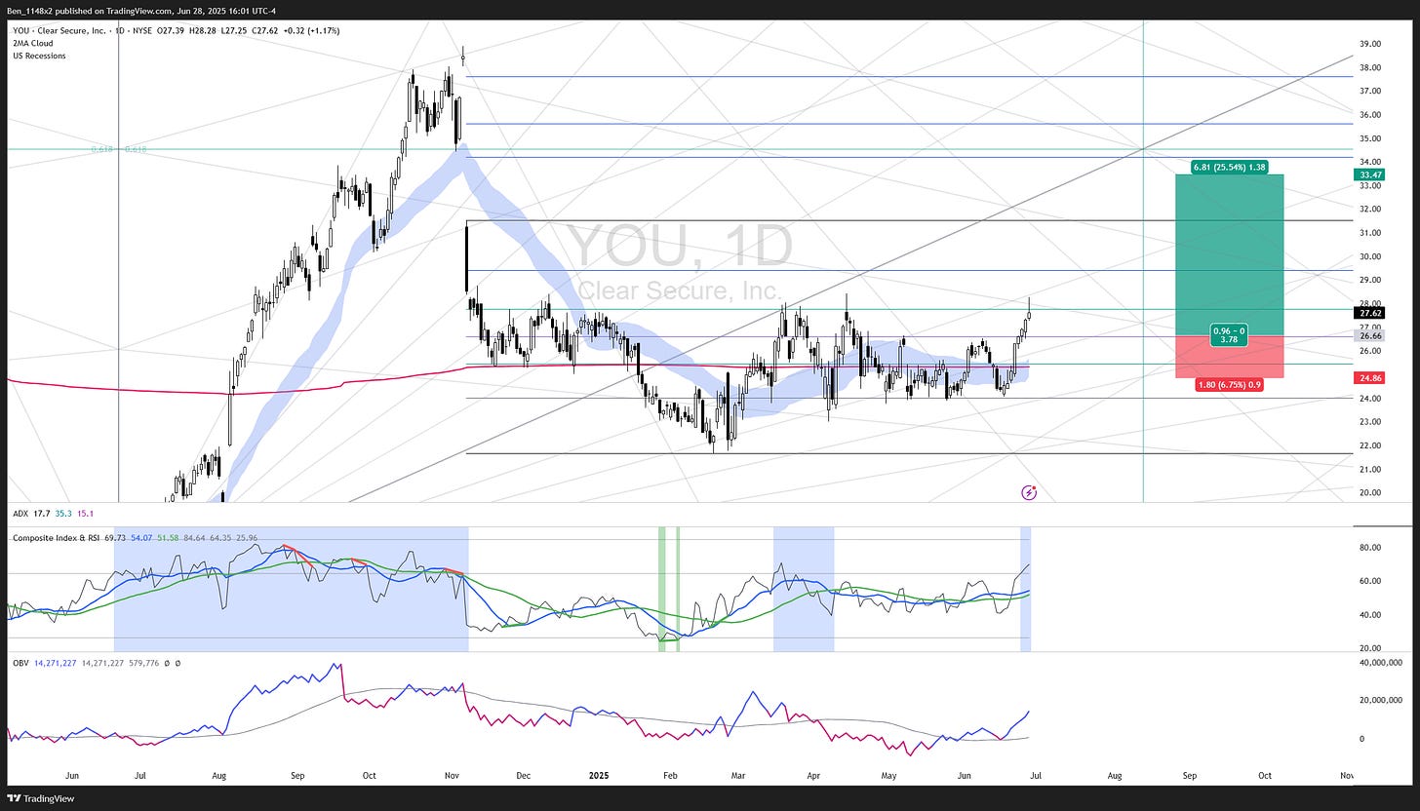Select the red stop-loss zone of long position

[1229, 357]
